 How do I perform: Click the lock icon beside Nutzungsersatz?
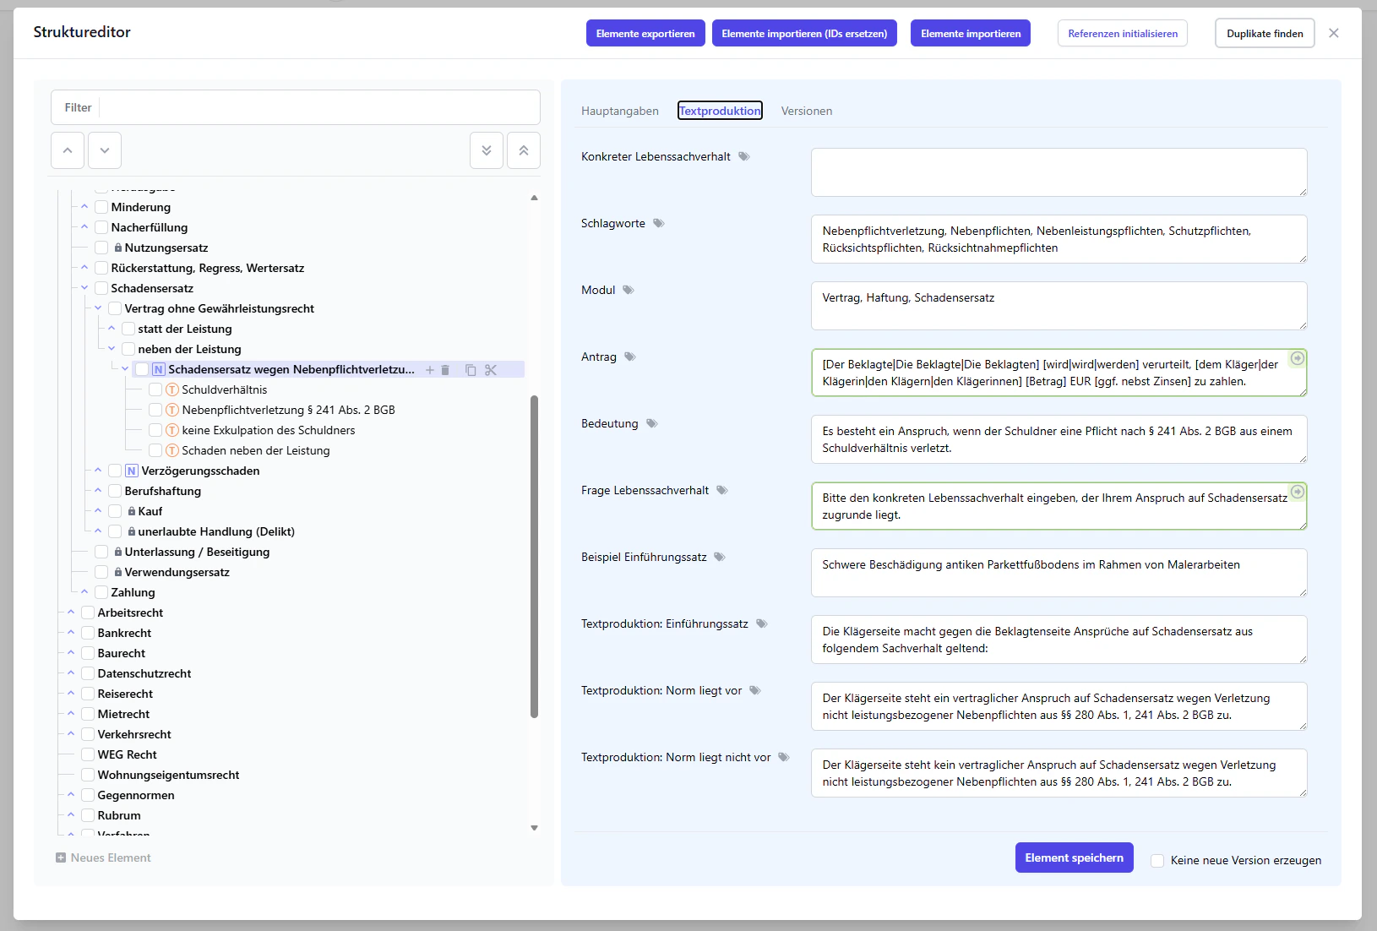tap(118, 248)
